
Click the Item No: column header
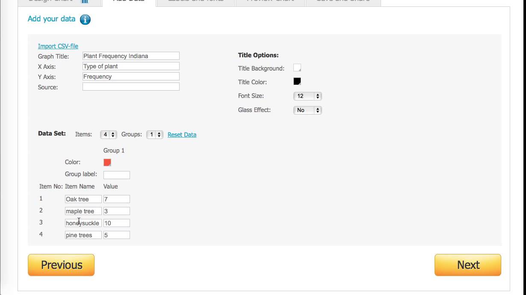(51, 186)
